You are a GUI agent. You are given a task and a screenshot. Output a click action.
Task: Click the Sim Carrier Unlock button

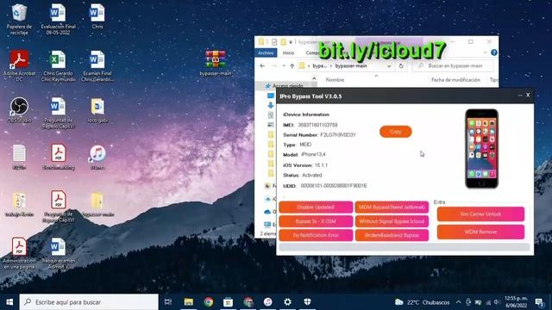(480, 214)
